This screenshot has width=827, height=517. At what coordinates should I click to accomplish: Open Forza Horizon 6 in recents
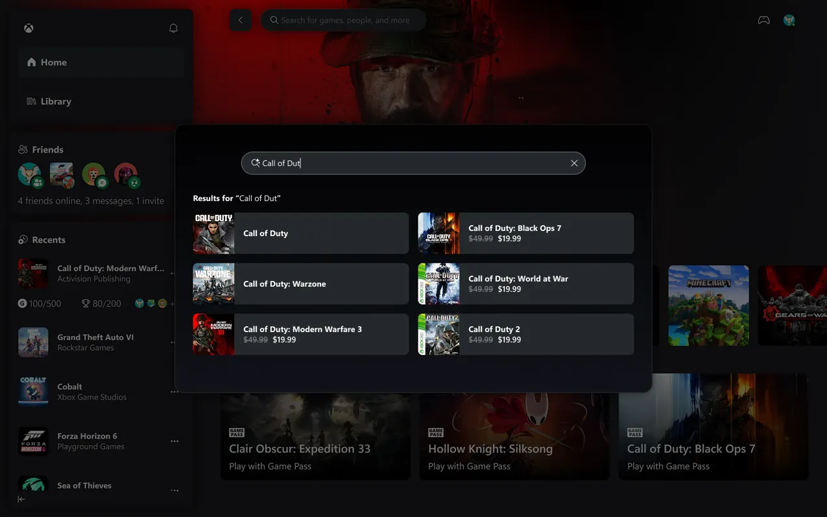coord(91,441)
